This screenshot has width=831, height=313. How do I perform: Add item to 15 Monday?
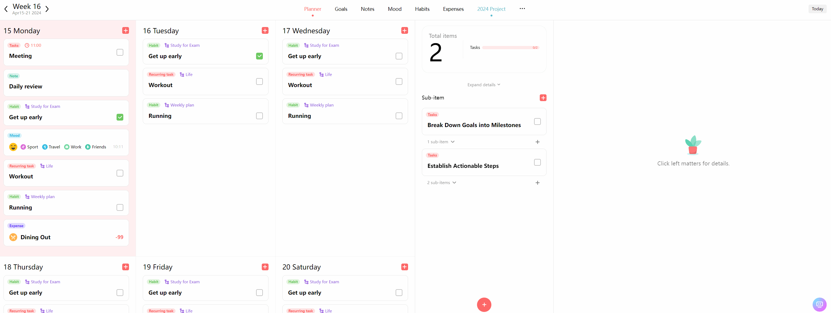(125, 30)
